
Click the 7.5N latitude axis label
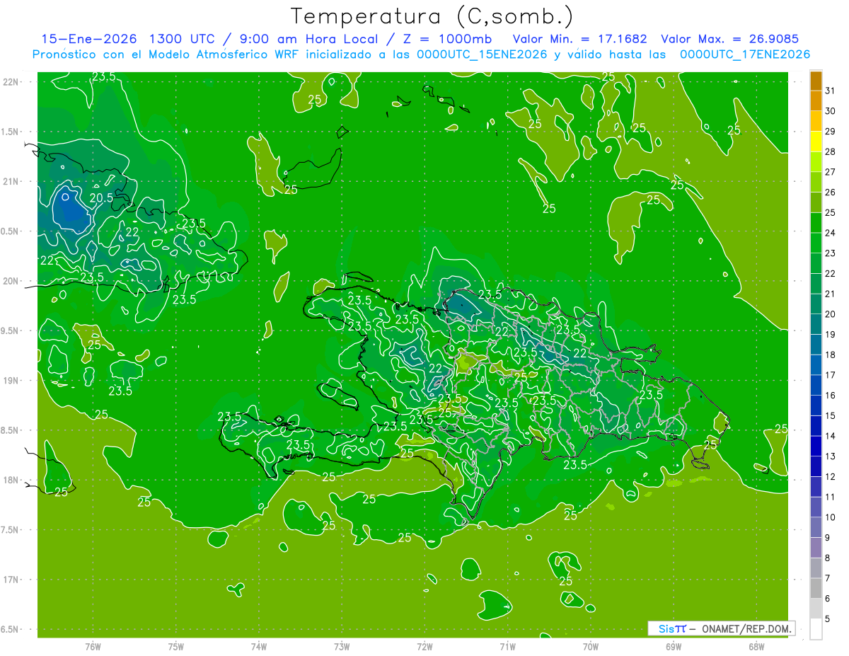pyautogui.click(x=11, y=530)
